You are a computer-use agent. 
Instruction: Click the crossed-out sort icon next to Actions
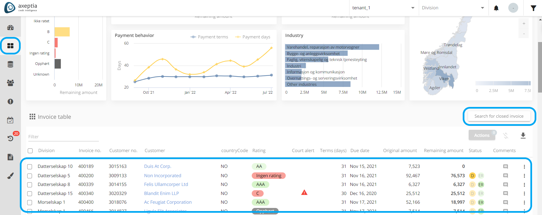[x=506, y=136]
